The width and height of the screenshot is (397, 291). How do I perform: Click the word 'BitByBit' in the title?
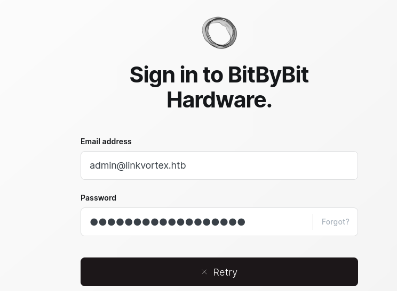tap(268, 74)
